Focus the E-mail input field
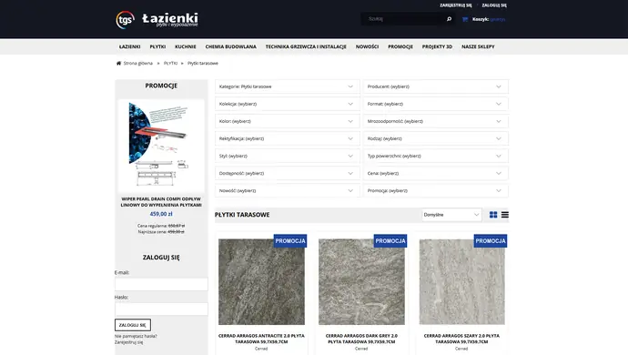 click(161, 284)
